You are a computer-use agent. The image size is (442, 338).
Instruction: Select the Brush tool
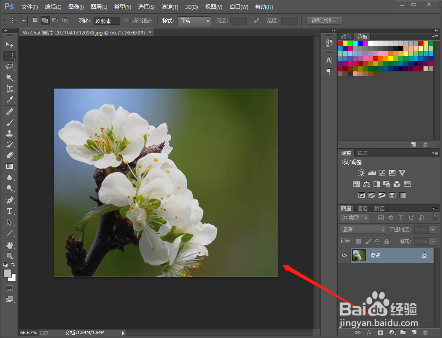(10, 123)
